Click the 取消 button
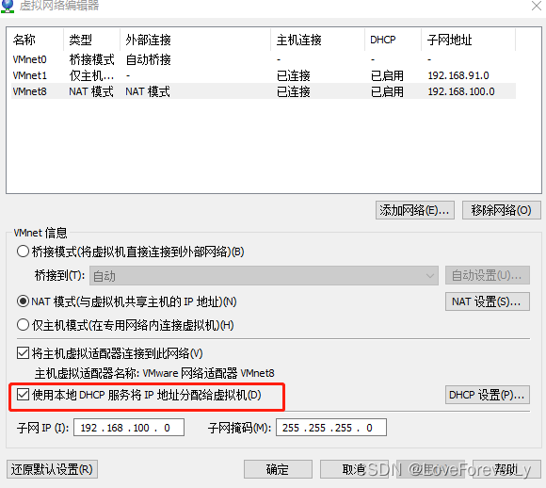 click(354, 469)
